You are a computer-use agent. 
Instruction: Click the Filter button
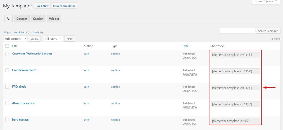tap(70, 39)
